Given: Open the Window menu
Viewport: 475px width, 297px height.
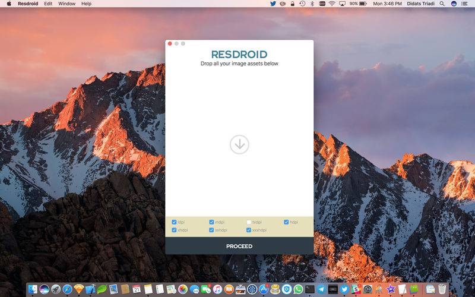Looking at the screenshot, I should [66, 4].
